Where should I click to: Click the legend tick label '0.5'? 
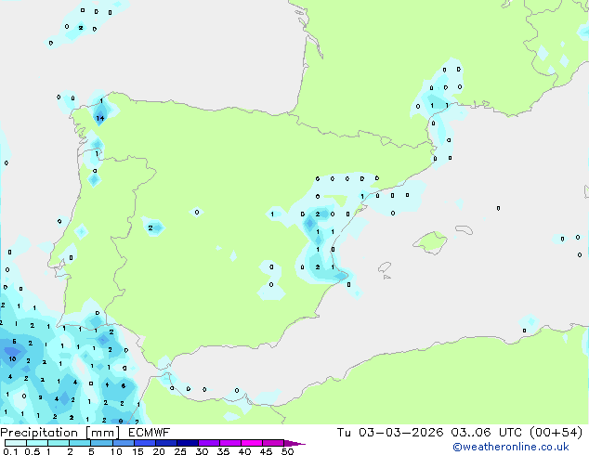click(33, 451)
